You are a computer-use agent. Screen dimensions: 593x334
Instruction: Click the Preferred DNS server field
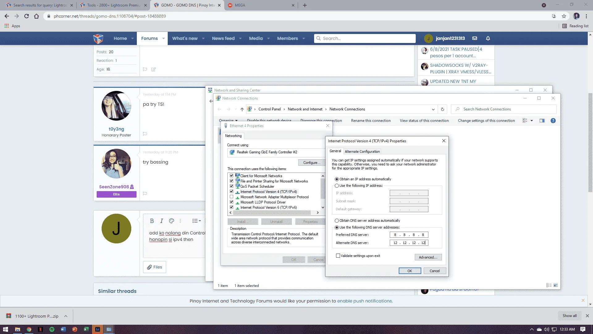pos(409,235)
